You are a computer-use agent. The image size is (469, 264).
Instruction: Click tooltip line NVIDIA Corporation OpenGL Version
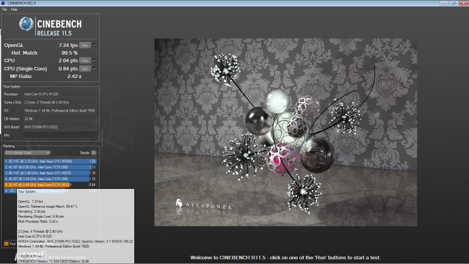[x=76, y=241]
